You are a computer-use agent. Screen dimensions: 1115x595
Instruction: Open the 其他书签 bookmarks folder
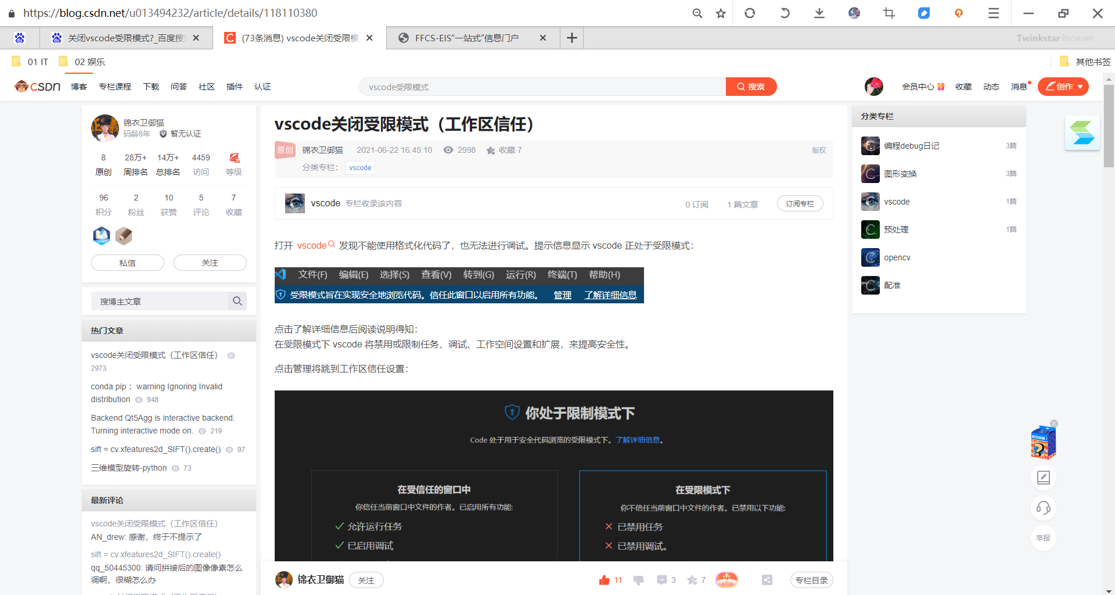click(1085, 62)
